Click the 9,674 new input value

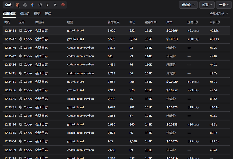[111, 107]
